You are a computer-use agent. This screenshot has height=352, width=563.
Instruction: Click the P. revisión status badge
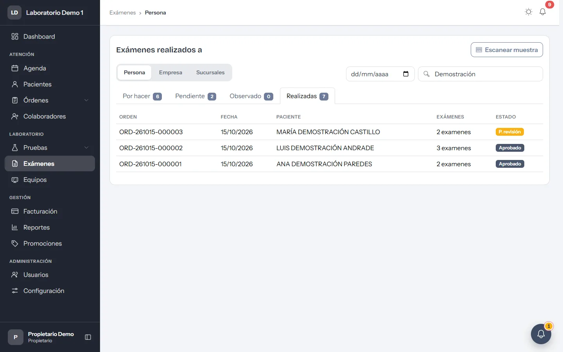[509, 132]
